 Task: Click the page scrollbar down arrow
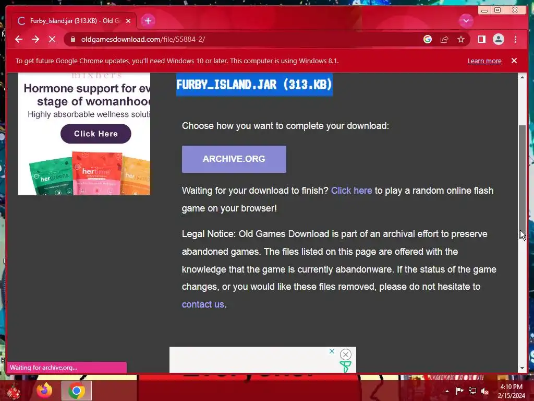coord(522,368)
